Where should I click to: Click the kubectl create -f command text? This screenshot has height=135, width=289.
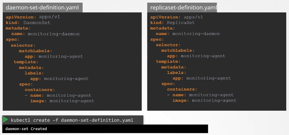72,120
